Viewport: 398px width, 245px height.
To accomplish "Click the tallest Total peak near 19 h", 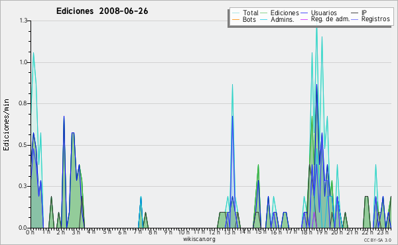I will 316,28.
